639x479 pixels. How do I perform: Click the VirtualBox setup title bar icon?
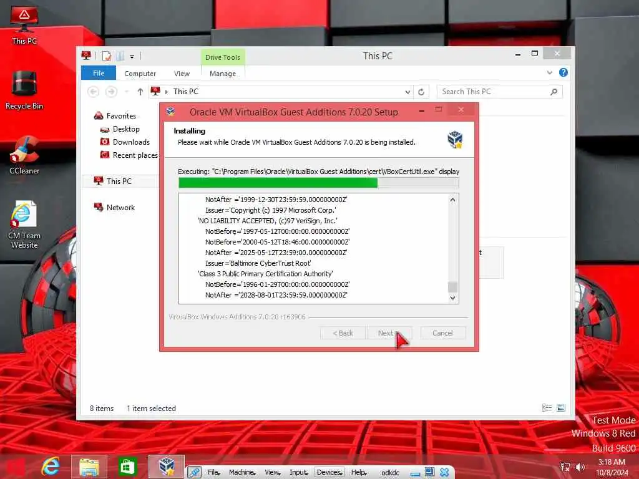170,112
